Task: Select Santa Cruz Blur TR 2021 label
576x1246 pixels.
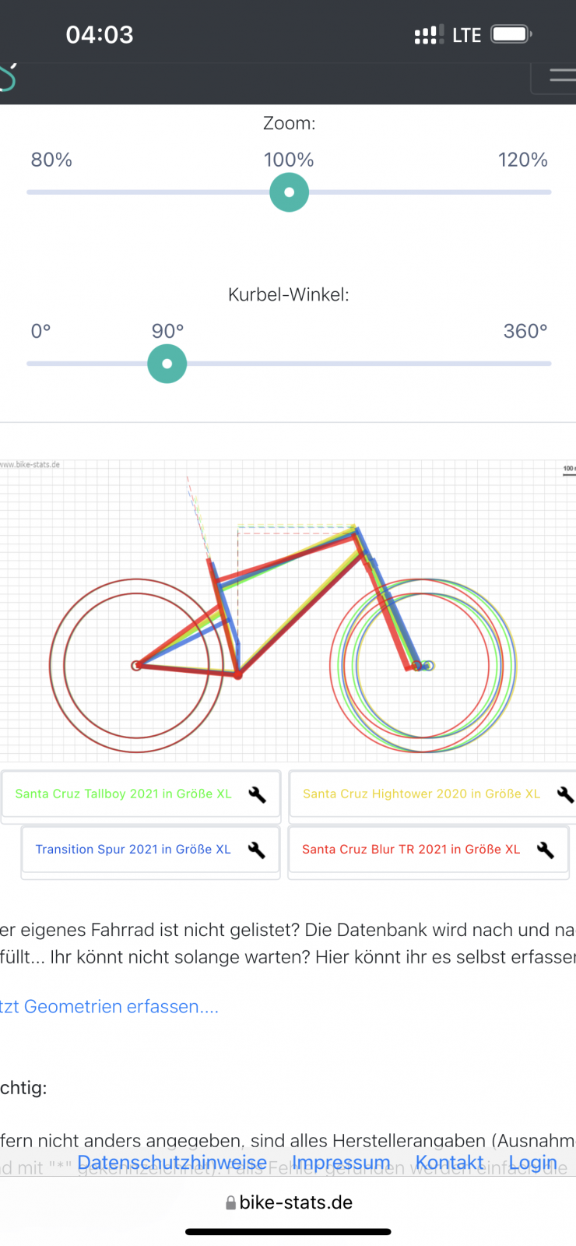Action: [x=411, y=850]
